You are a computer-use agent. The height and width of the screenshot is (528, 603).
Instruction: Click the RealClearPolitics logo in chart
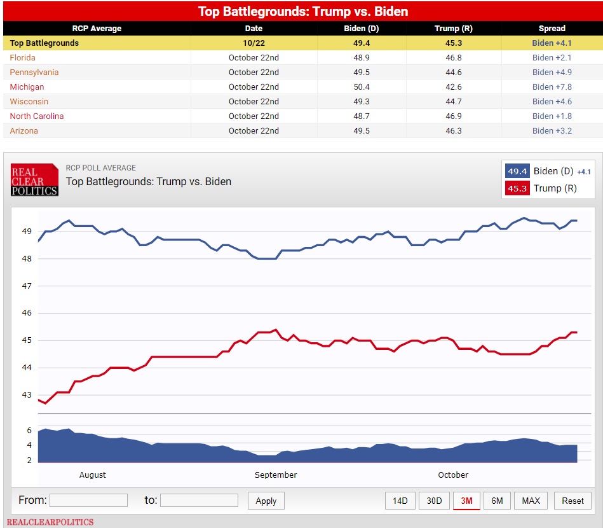tap(34, 180)
